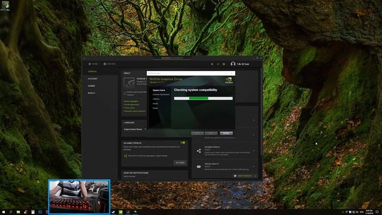Select the General settings section

[93, 72]
